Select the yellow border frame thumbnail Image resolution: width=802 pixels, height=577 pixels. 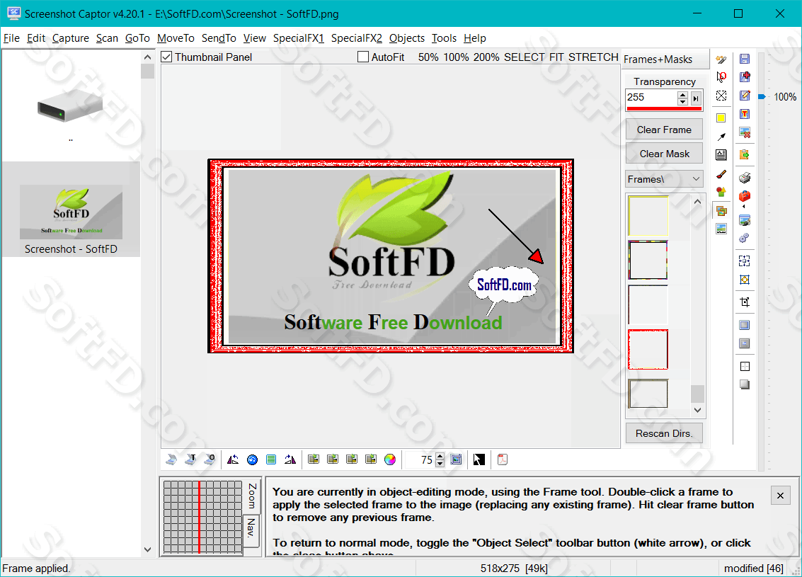point(648,215)
